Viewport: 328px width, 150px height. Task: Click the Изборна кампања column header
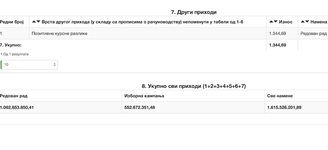[x=144, y=96]
